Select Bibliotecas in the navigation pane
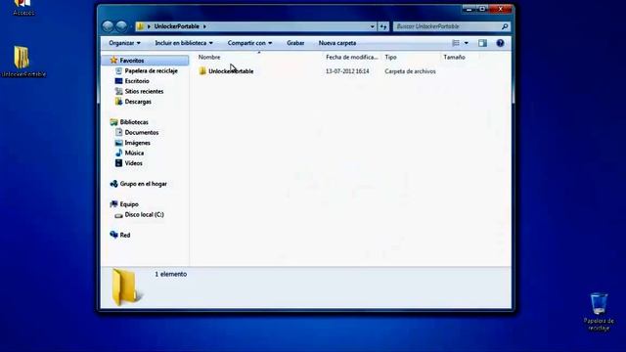The width and height of the screenshot is (626, 352). pyautogui.click(x=134, y=122)
